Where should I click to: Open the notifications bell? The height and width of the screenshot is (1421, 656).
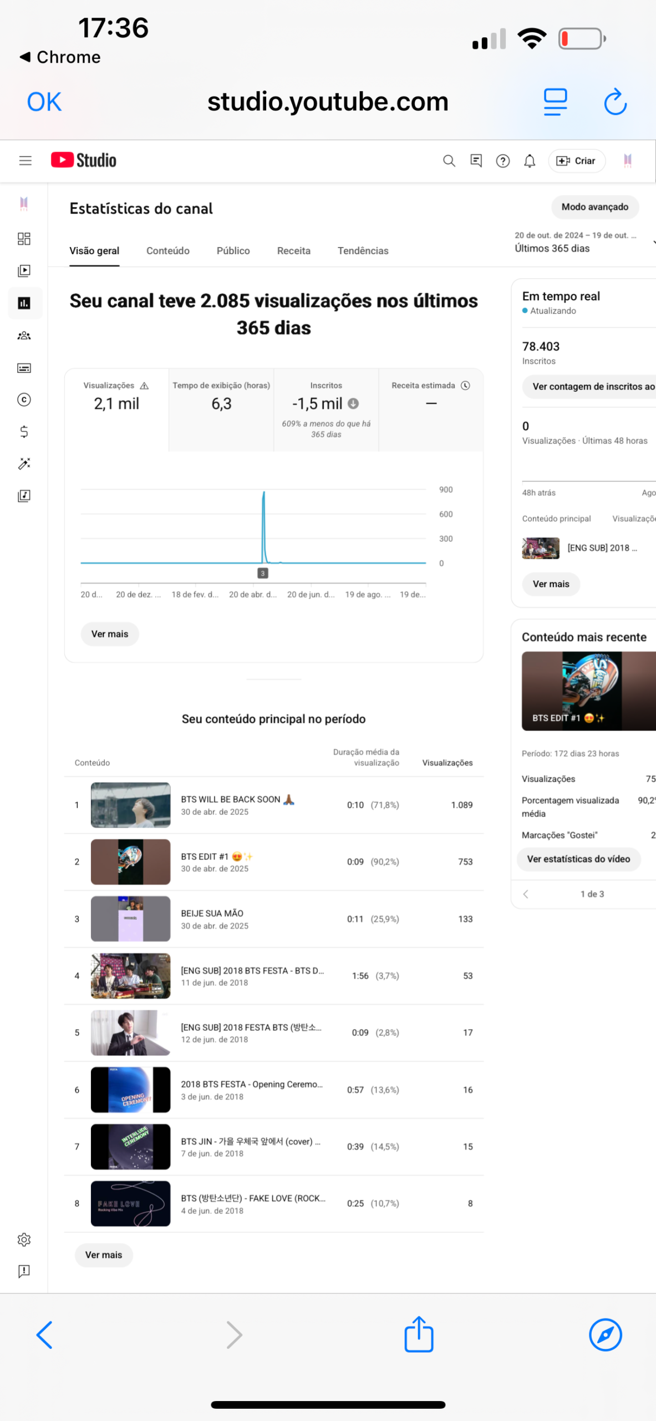[x=530, y=161]
